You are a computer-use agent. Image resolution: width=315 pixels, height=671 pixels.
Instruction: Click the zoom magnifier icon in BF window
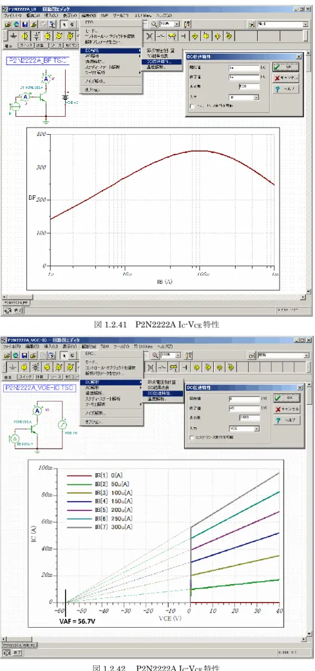click(155, 24)
